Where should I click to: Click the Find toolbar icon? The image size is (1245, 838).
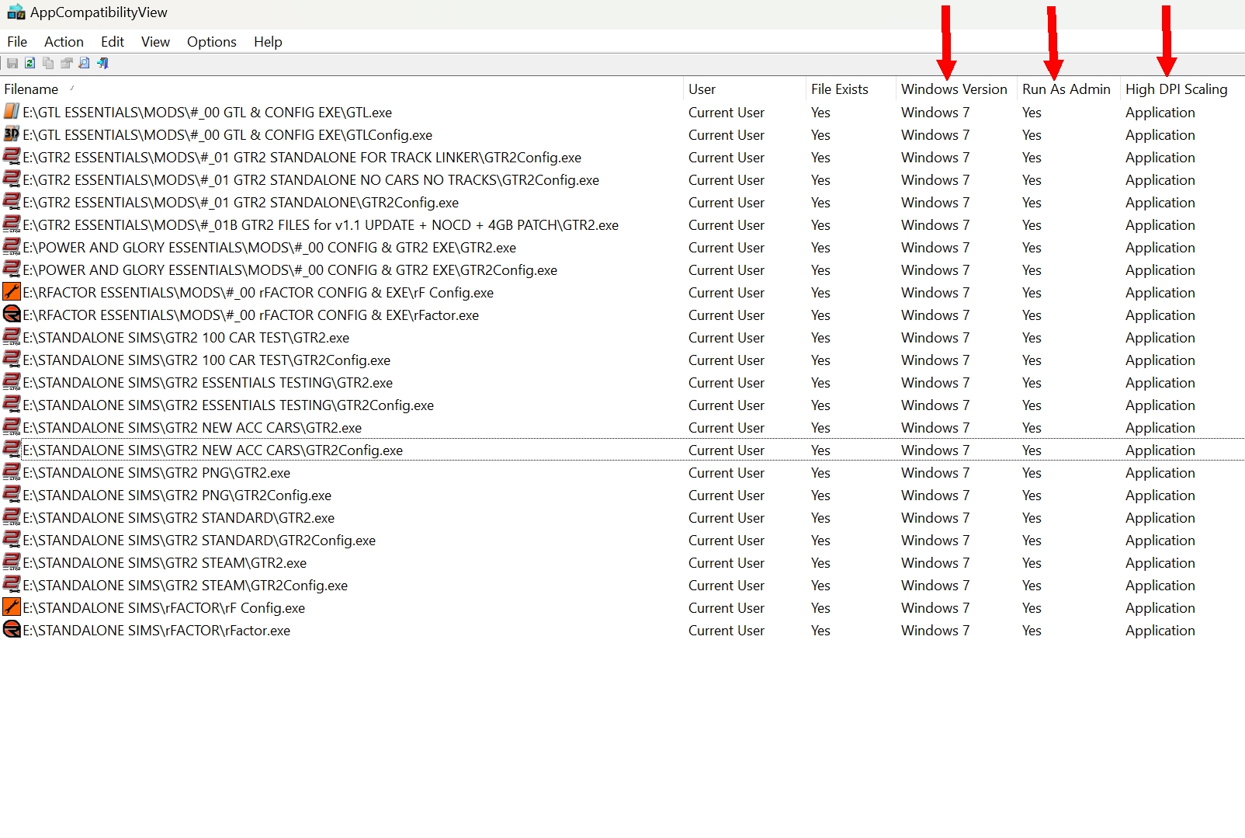pos(85,64)
